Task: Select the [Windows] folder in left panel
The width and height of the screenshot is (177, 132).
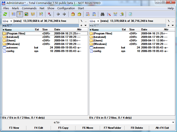Action: coord(13,44)
